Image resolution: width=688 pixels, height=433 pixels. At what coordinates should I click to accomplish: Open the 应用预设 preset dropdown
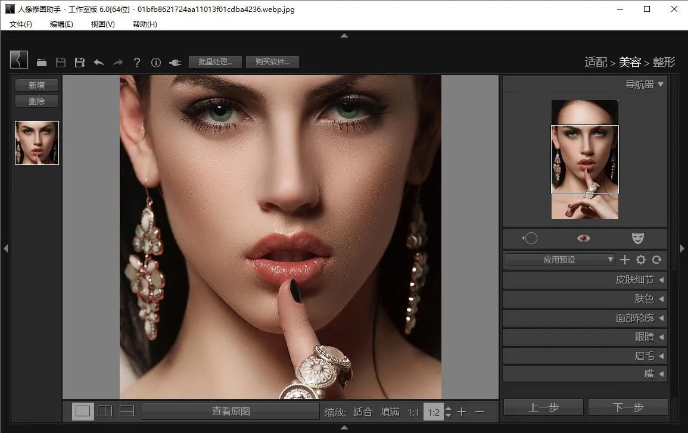[560, 260]
